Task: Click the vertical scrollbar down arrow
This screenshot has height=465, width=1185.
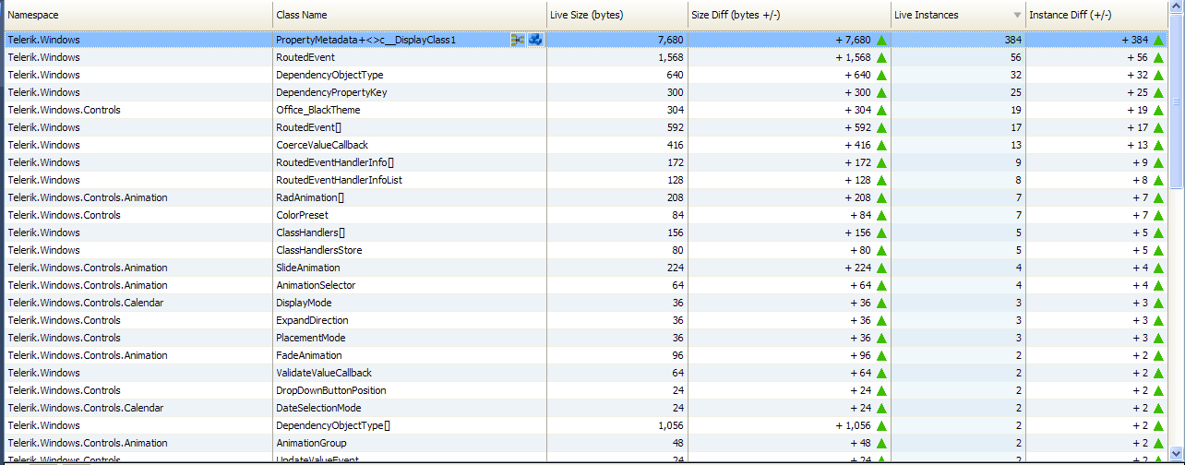Action: 1177,456
